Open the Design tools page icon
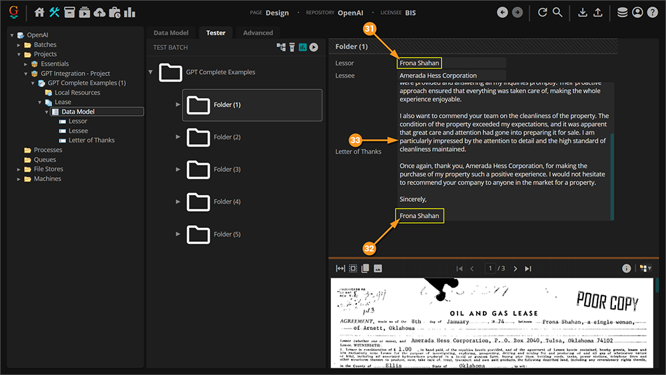The width and height of the screenshot is (666, 375). click(54, 12)
